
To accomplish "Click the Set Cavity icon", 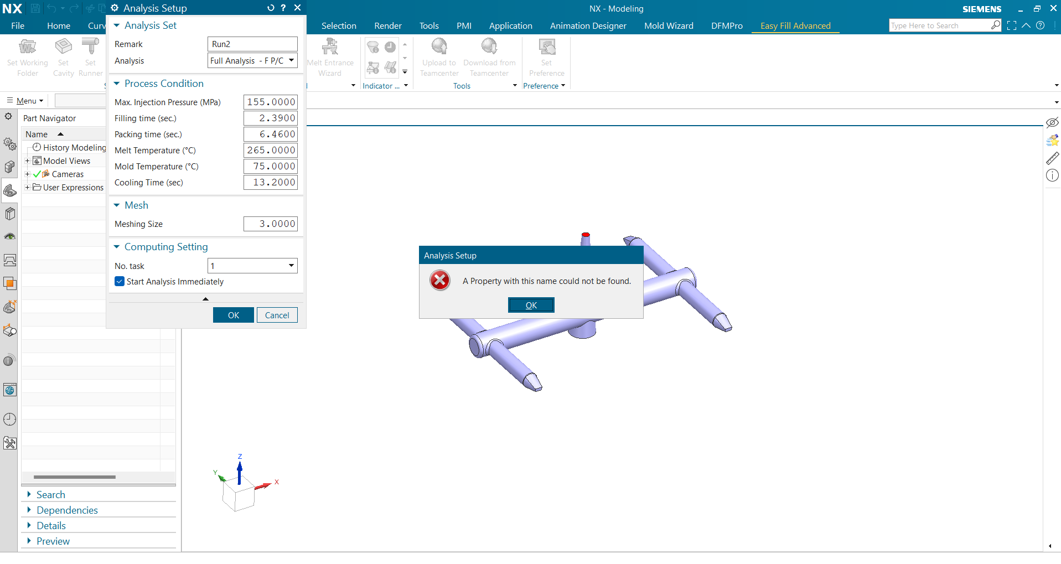I will (x=63, y=47).
